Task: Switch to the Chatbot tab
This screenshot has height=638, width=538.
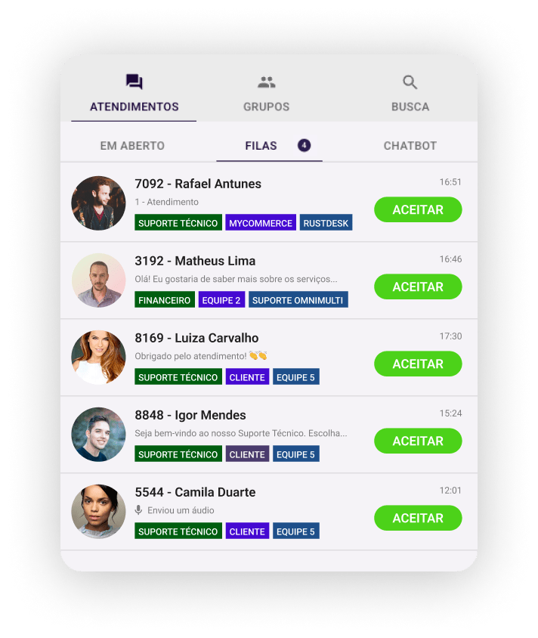Action: (x=410, y=146)
